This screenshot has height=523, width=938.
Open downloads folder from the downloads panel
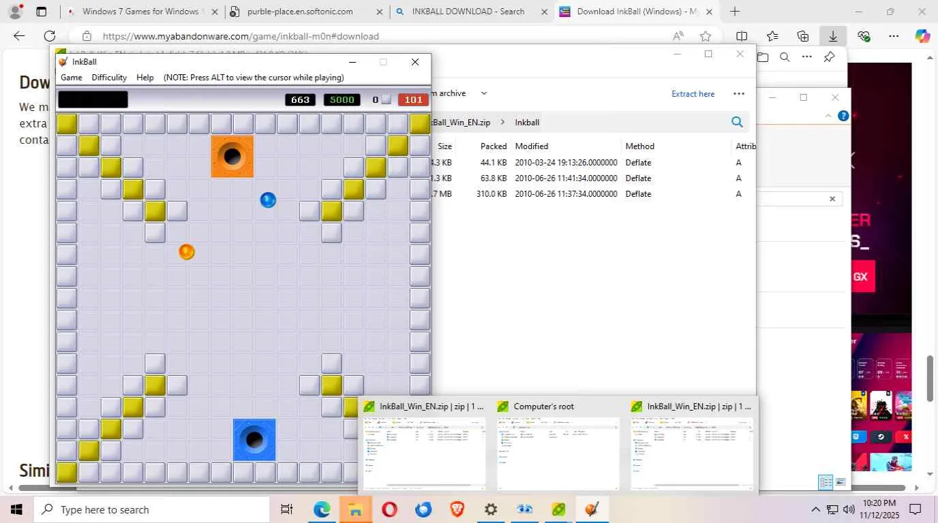click(x=762, y=57)
